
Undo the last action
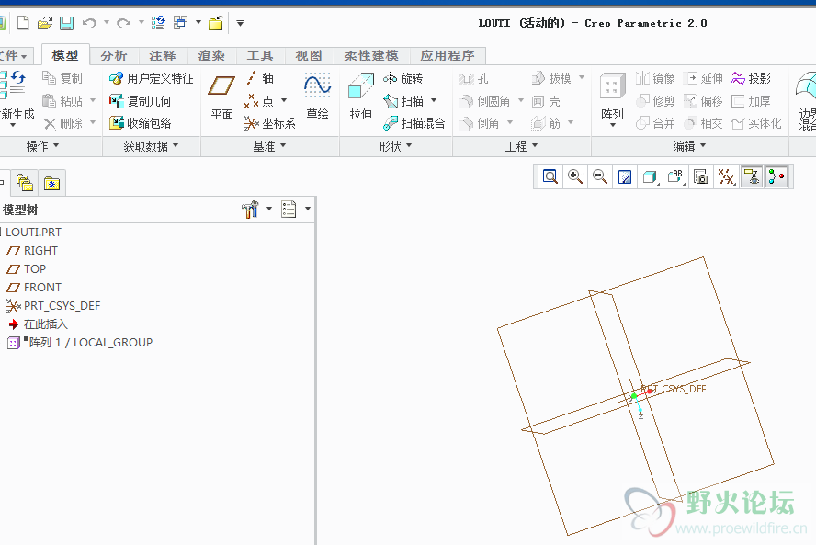[89, 23]
